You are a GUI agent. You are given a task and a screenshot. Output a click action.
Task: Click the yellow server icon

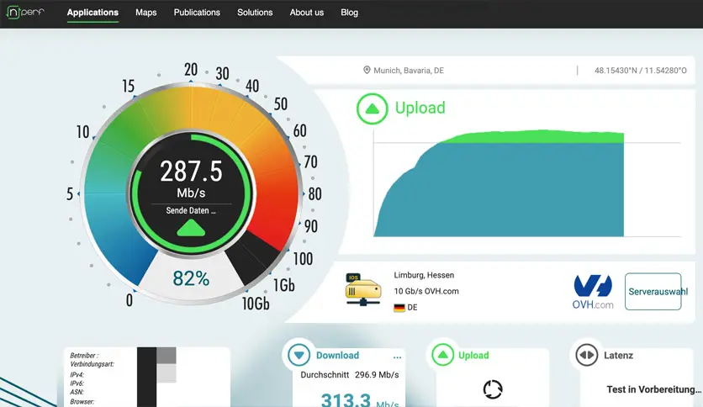click(363, 290)
